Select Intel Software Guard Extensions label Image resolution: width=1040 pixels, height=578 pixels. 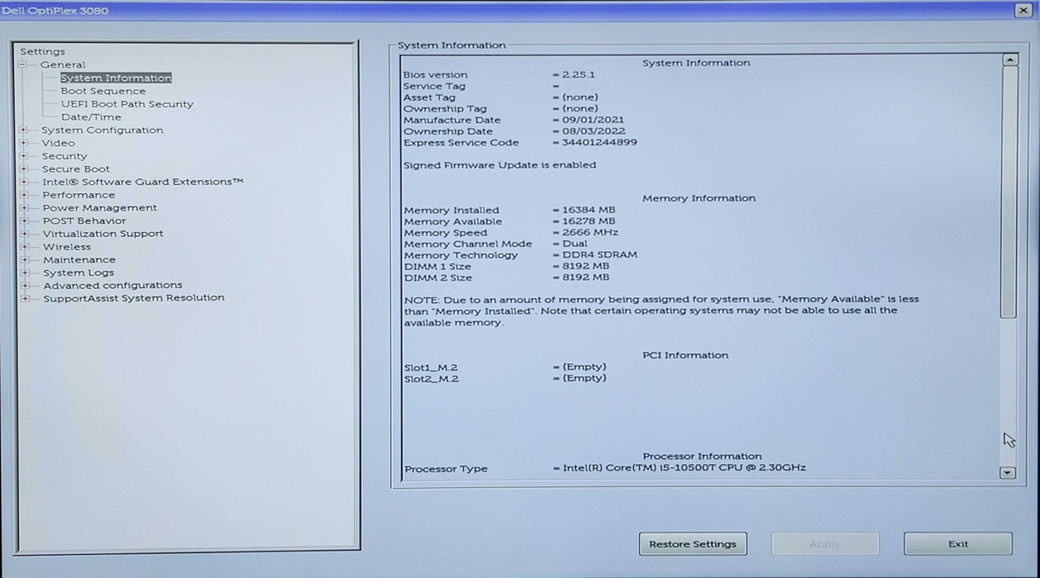coord(143,182)
